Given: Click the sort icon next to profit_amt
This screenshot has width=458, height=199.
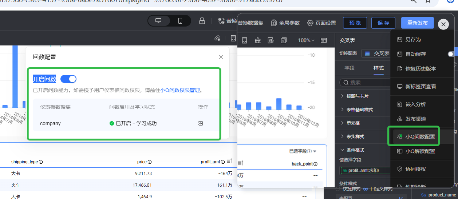Looking at the screenshot, I should (229, 161).
